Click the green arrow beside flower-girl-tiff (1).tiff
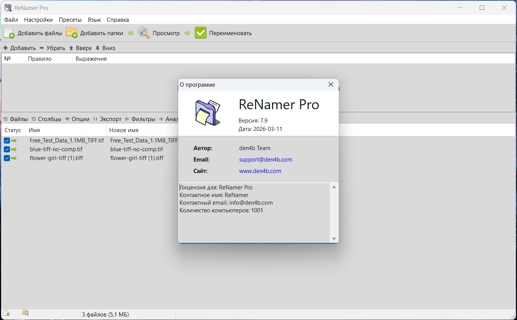 pyautogui.click(x=14, y=158)
